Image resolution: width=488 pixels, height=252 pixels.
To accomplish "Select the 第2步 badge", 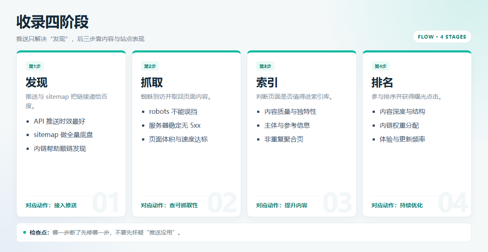I will (x=150, y=66).
